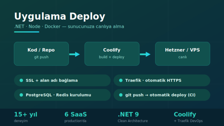Click the git push caption in Kod / Repo card
The width and height of the screenshot is (224, 126).
pos(41,57)
